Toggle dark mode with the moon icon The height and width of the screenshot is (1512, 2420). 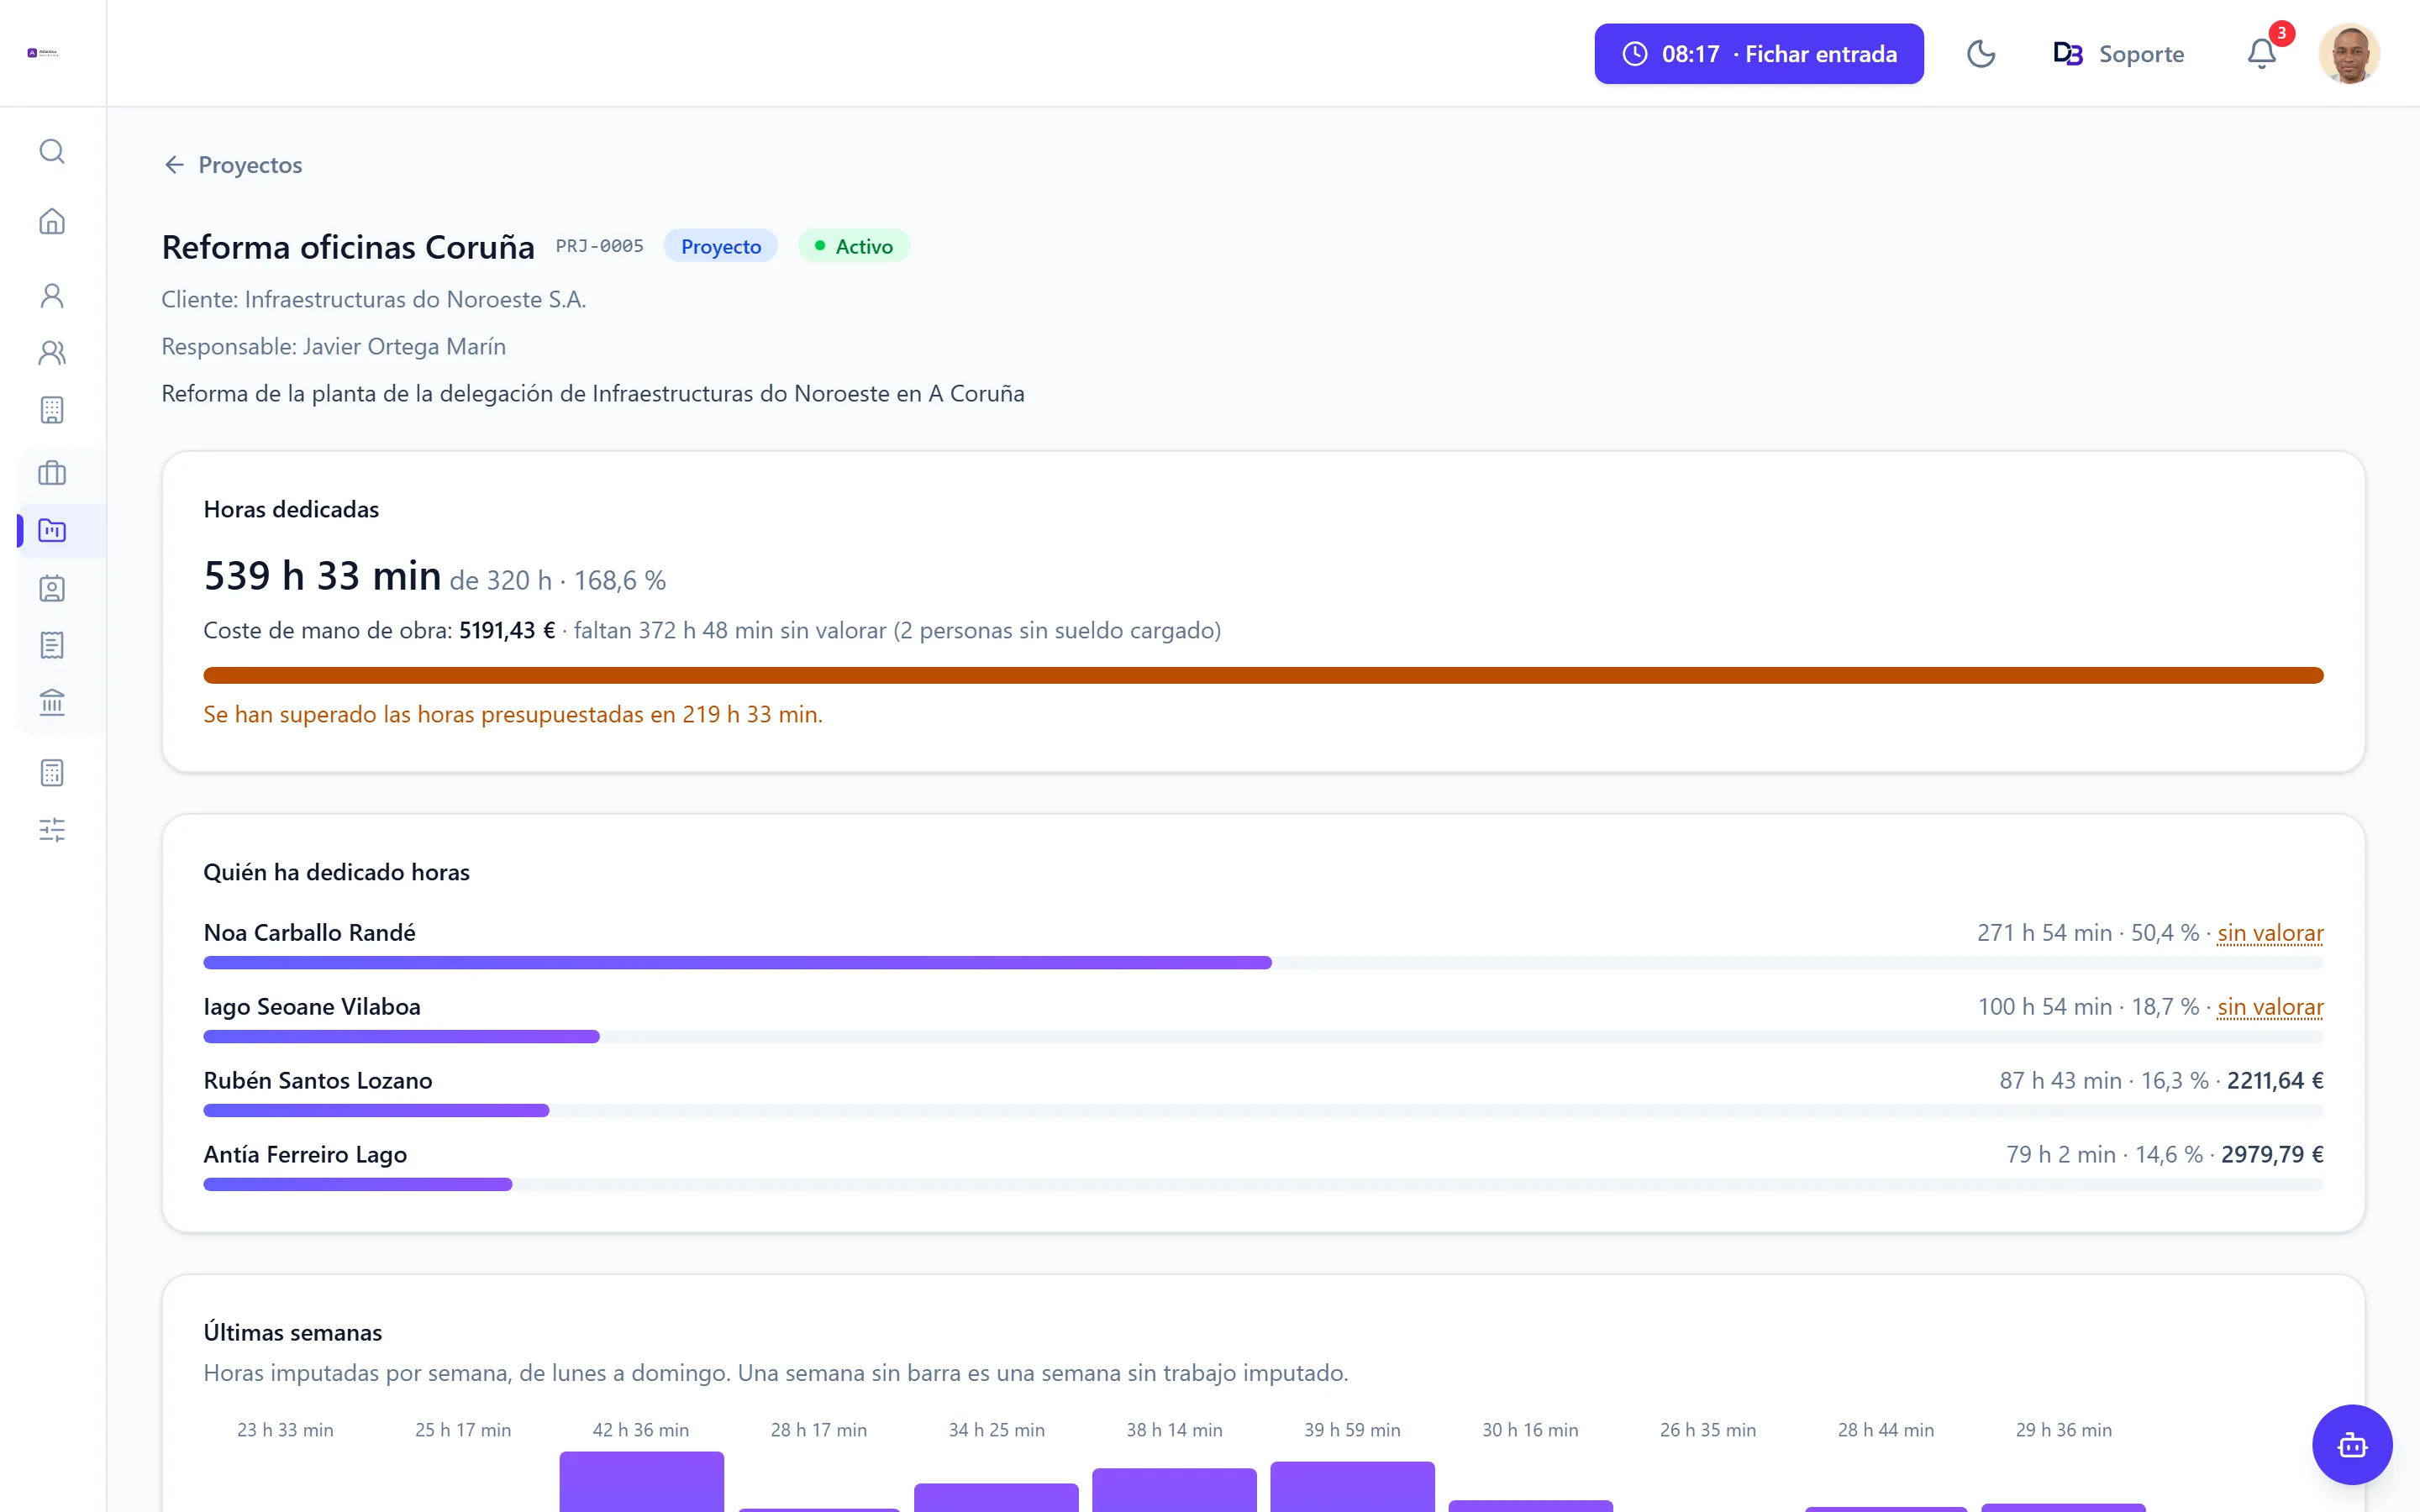pyautogui.click(x=1981, y=54)
